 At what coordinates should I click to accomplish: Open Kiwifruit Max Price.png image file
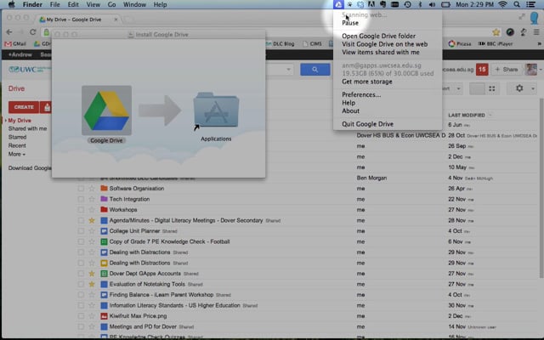click(x=138, y=316)
